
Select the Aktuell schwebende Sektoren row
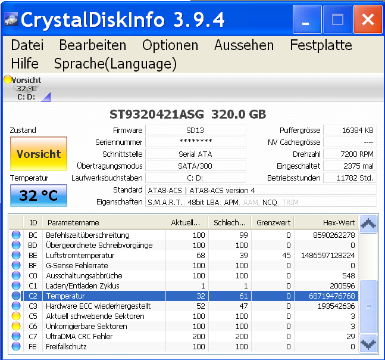(x=184, y=316)
